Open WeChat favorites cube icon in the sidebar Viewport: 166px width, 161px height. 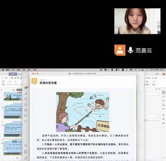coord(26,99)
